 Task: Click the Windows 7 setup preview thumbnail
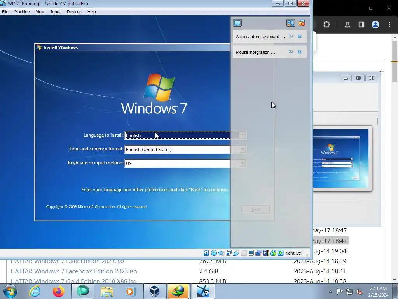click(341, 158)
